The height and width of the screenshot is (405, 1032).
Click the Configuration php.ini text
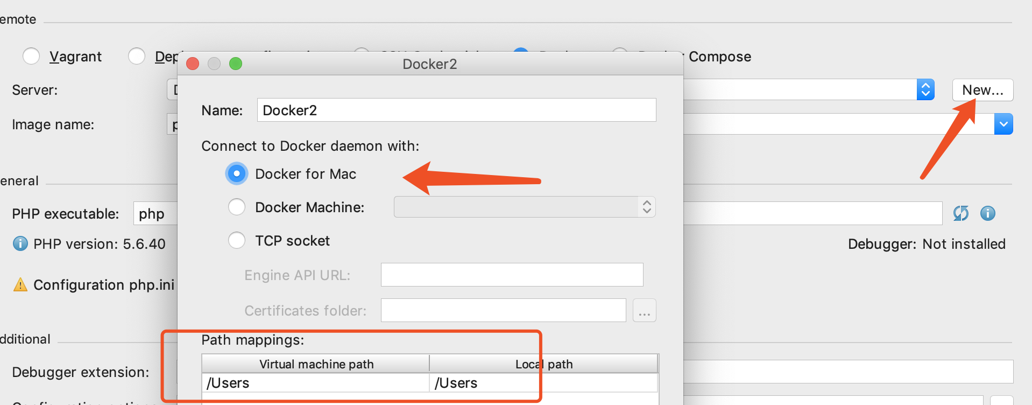pos(104,284)
